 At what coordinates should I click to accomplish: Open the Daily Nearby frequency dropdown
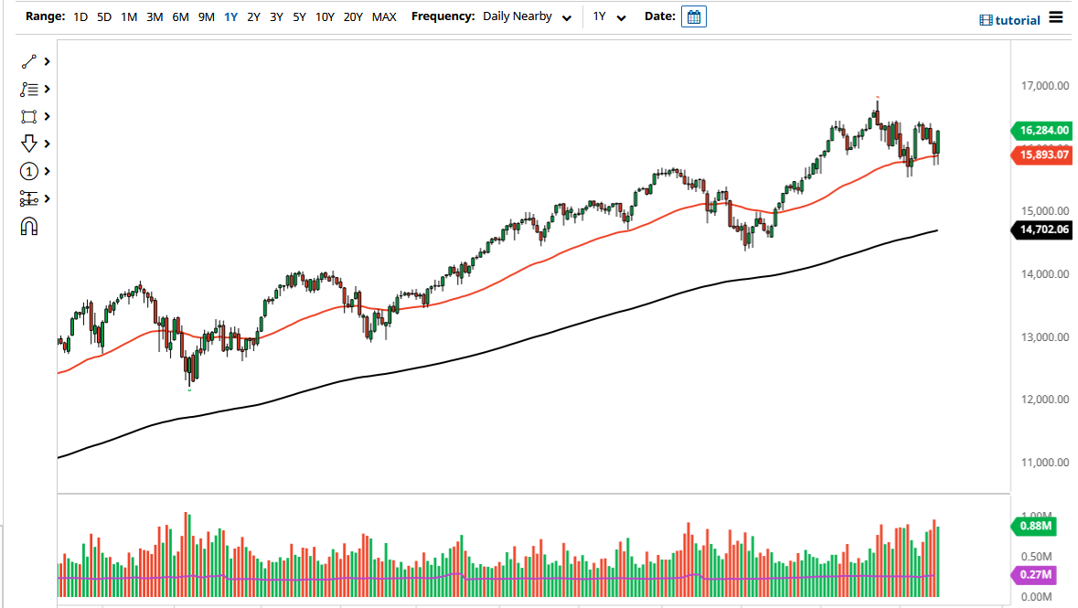[526, 16]
